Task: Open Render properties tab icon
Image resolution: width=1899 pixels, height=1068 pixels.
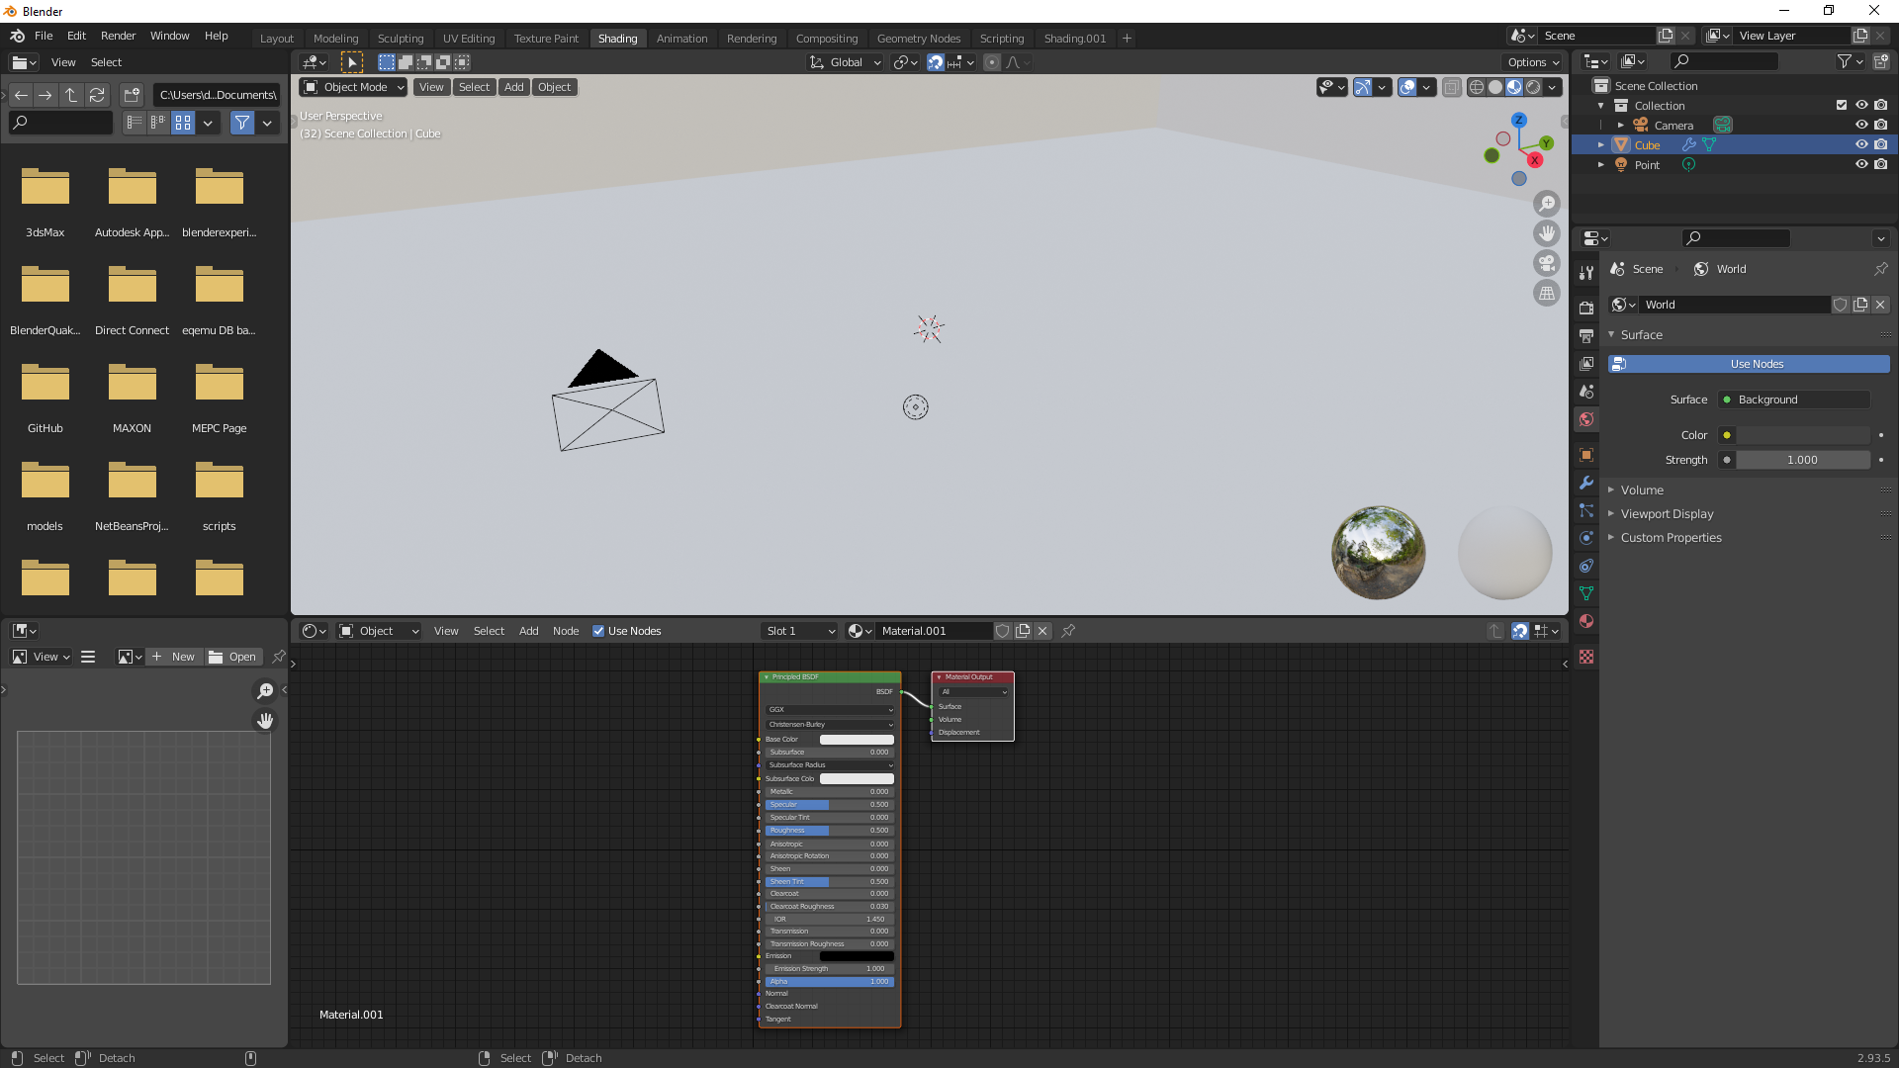Action: (1586, 308)
